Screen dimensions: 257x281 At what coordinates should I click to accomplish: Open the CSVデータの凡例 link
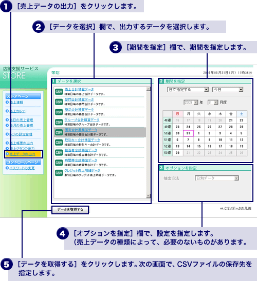pos(235,208)
